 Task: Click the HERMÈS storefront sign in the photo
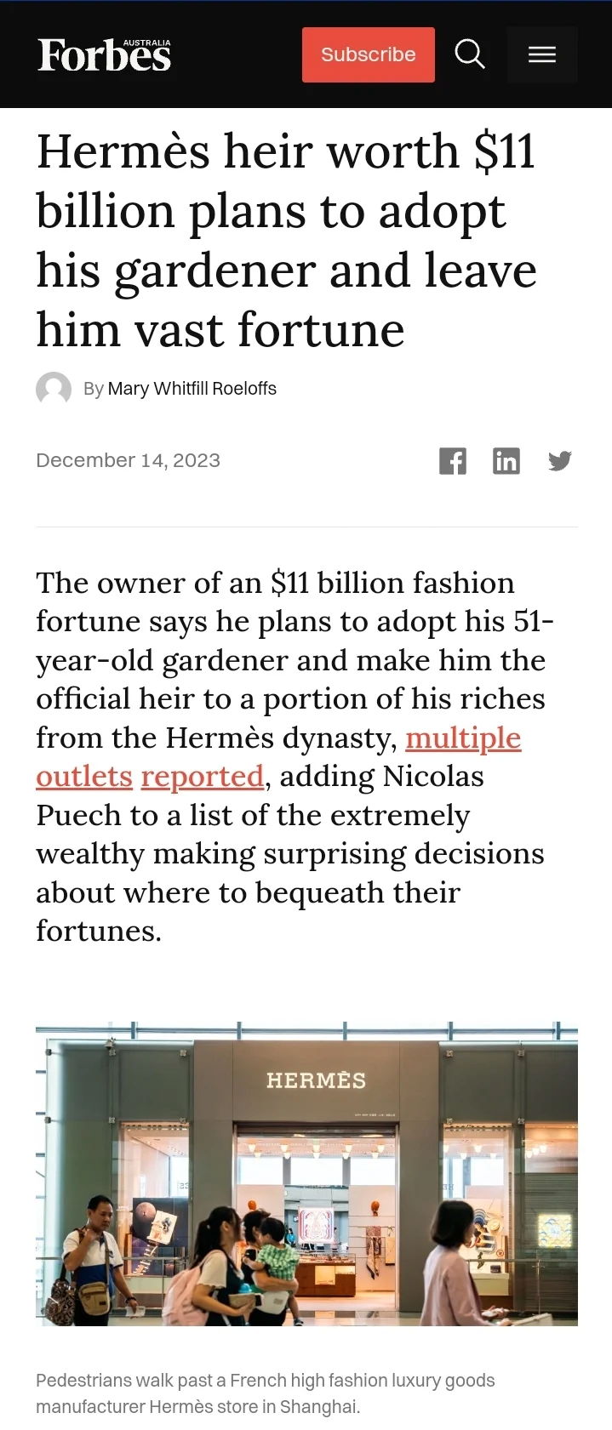point(316,1080)
